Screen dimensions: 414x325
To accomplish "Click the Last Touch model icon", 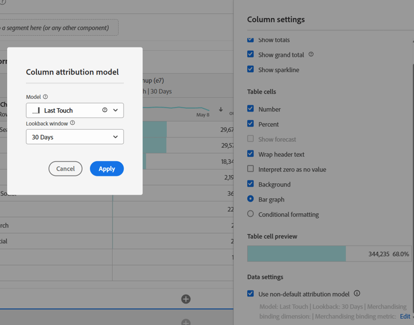I will [36, 110].
